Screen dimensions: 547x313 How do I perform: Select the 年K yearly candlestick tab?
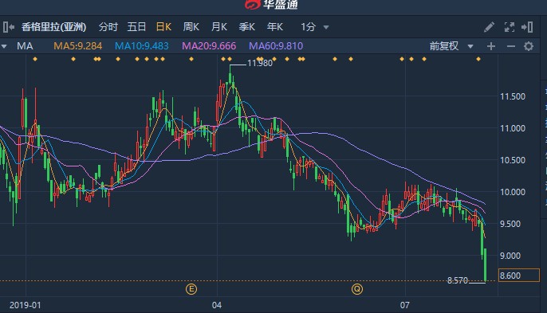(x=275, y=27)
